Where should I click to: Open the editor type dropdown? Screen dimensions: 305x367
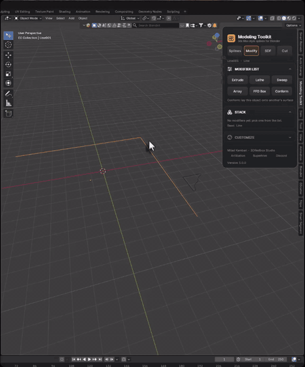tap(7, 18)
